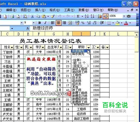Align text left

53,23
